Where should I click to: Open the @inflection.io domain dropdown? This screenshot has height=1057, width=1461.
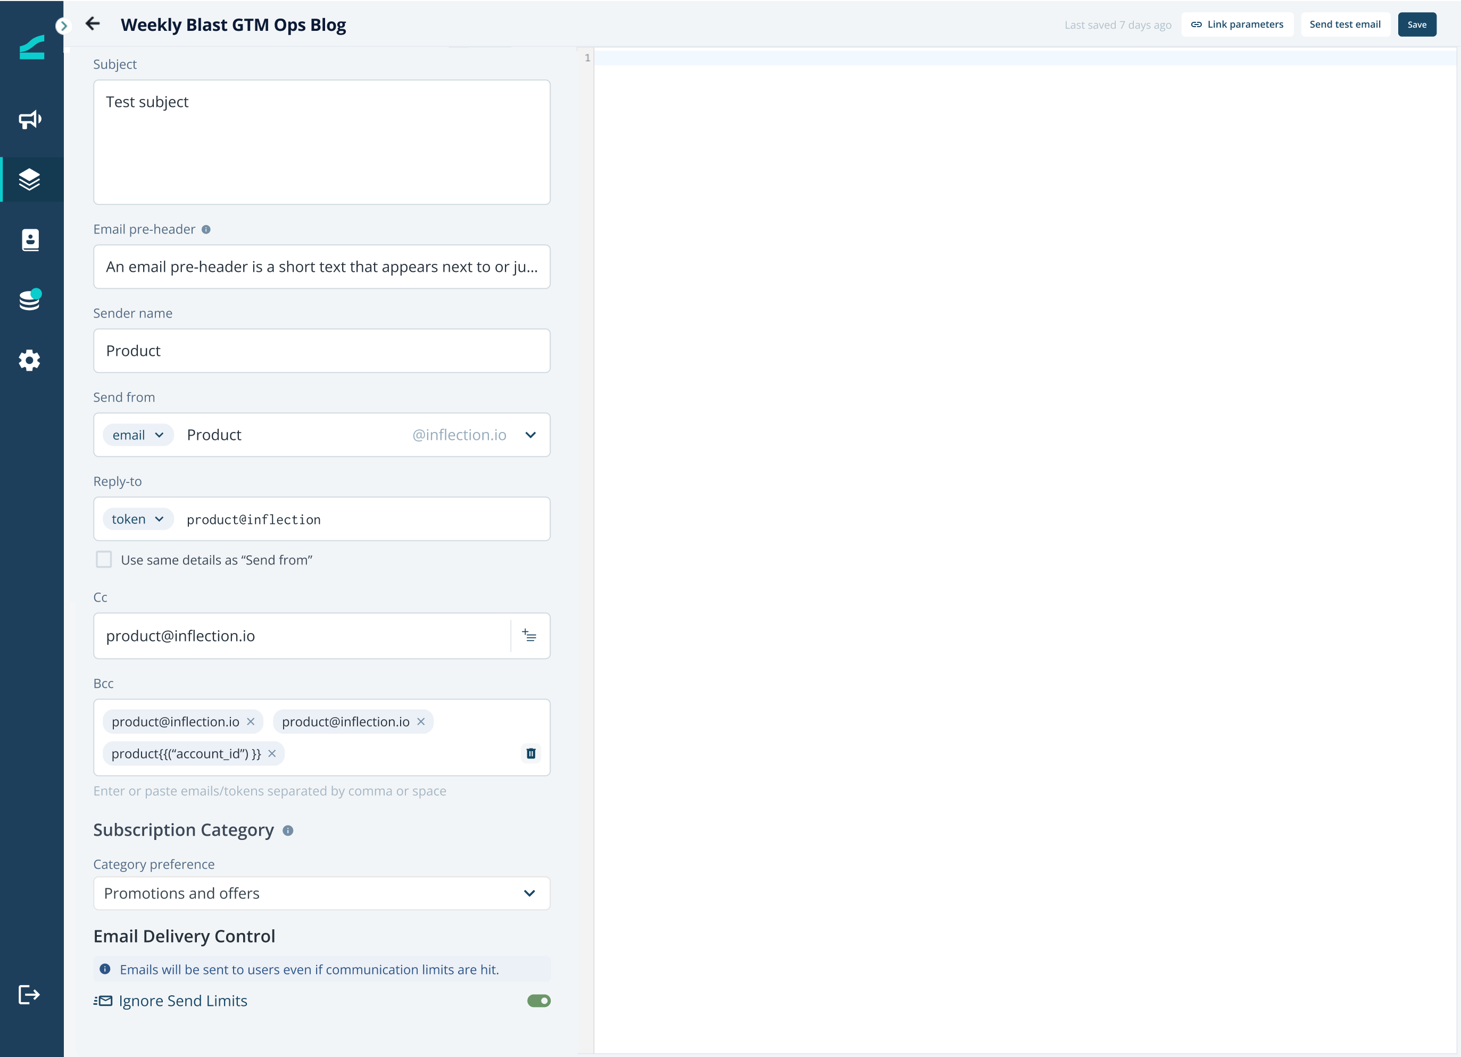[x=530, y=435]
